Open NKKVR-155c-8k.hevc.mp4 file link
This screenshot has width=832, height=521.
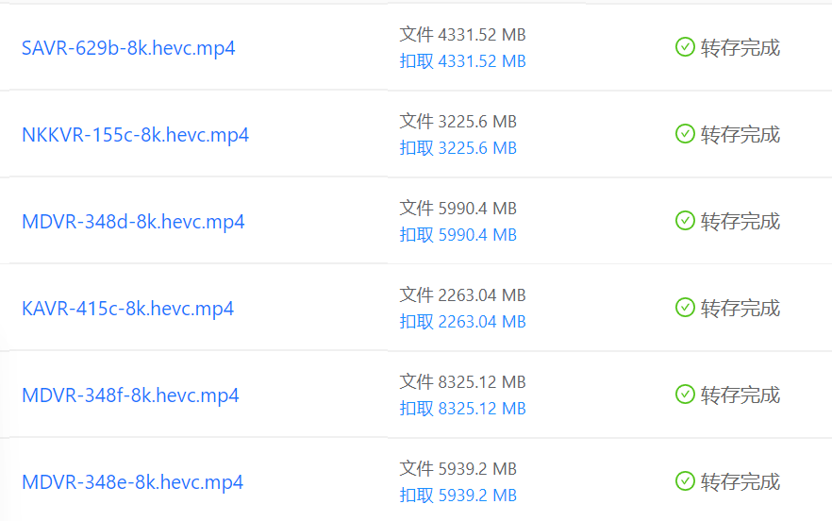[x=135, y=135]
